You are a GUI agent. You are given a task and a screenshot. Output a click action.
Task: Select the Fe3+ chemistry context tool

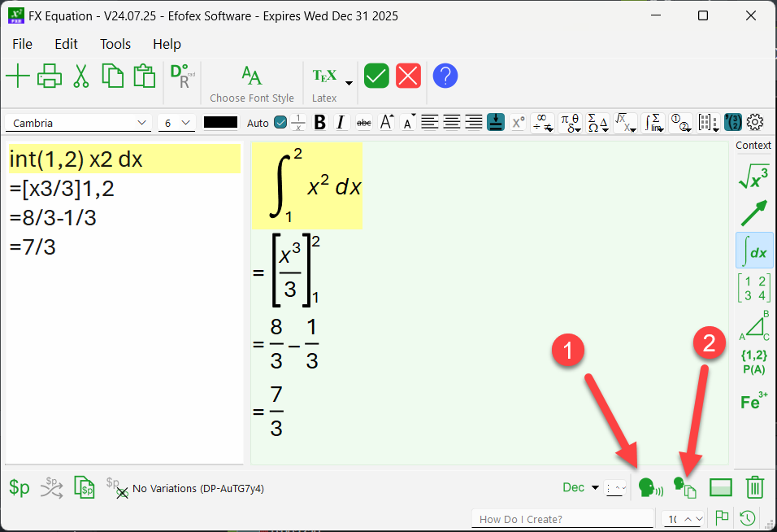click(754, 402)
